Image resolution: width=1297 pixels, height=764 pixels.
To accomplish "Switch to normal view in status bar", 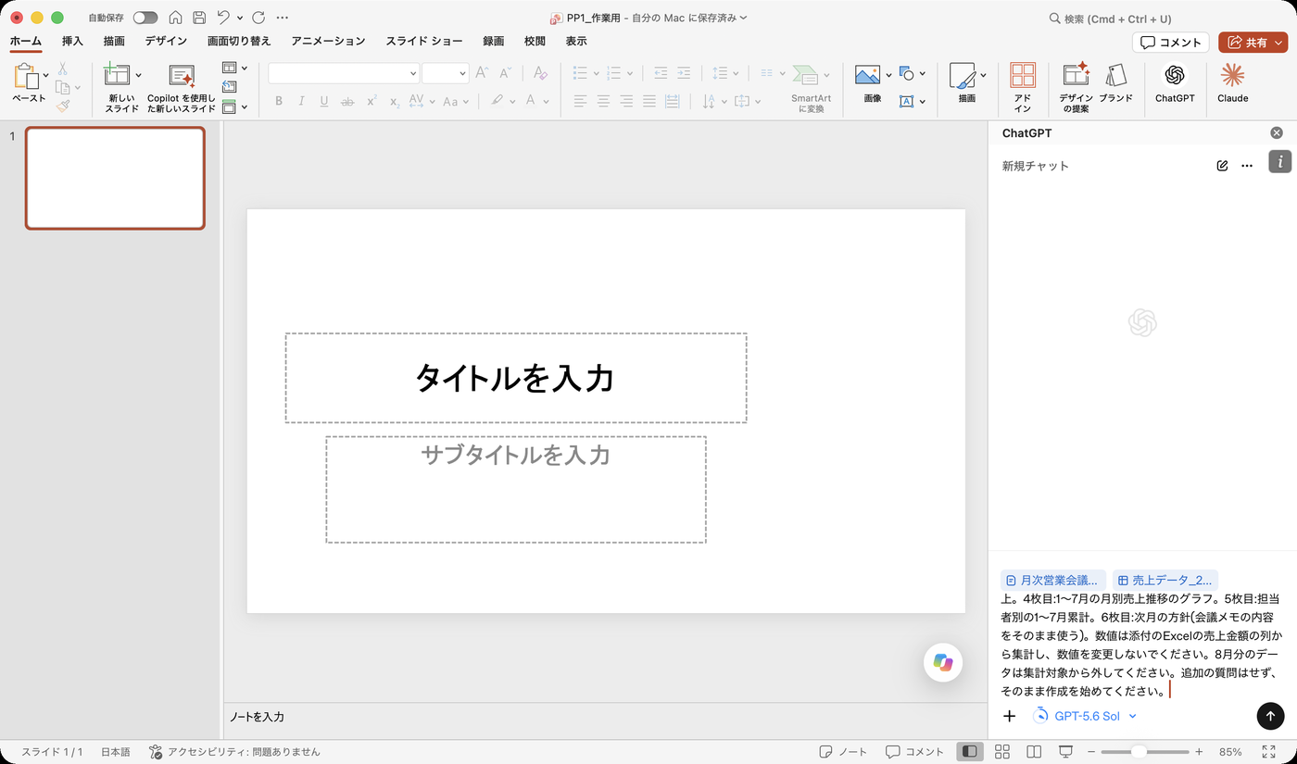I will click(x=970, y=751).
